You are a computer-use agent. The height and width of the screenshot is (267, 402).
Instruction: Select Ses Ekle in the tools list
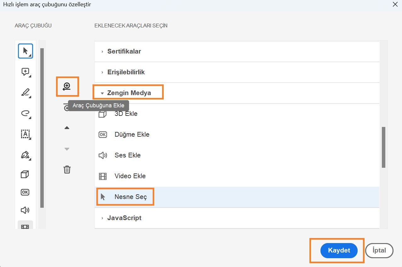click(x=127, y=155)
